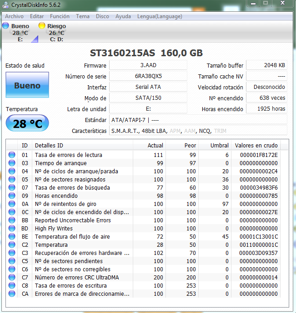The width and height of the screenshot is (296, 313).
Task: Click the Características field
Action: pos(198,131)
